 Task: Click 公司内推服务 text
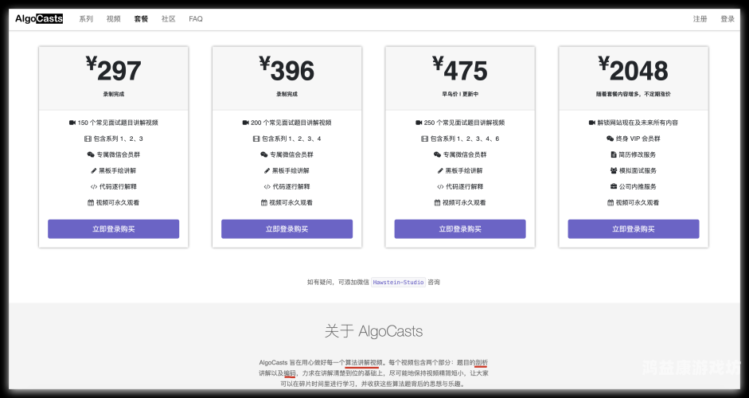click(x=638, y=187)
